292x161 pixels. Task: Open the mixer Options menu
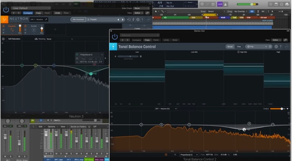(x=52, y=127)
